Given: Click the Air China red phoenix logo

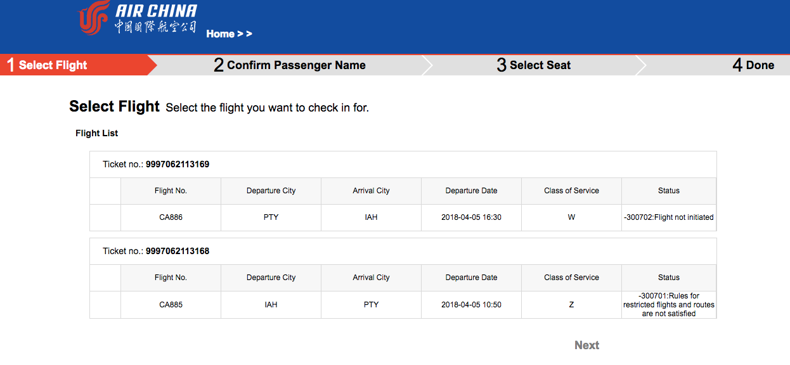Looking at the screenshot, I should 94,18.
